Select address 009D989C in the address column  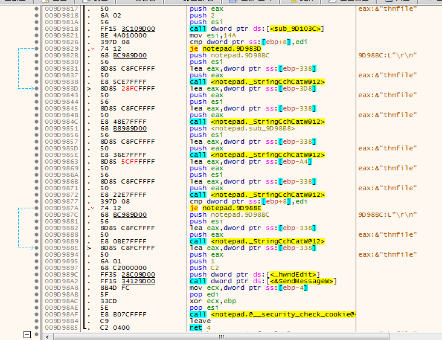pos(62,275)
